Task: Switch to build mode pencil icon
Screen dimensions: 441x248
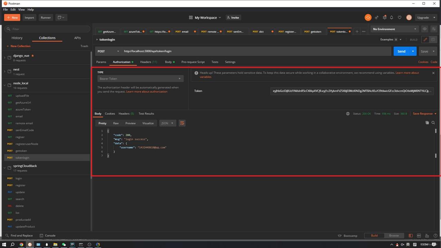Action: (425, 40)
